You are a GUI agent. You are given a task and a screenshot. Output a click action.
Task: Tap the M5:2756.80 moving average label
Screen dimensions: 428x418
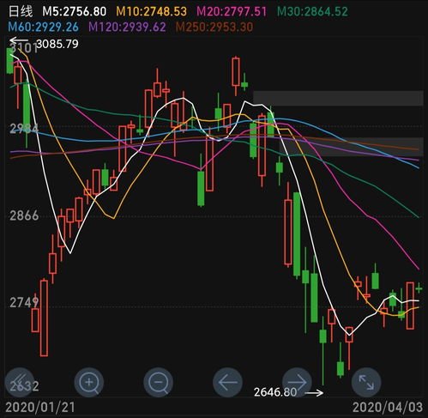[75, 11]
